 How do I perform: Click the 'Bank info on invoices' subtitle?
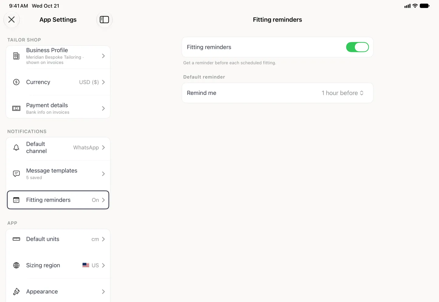[48, 112]
